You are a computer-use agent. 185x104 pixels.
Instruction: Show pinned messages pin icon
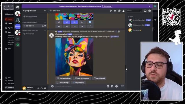(x=119, y=11)
